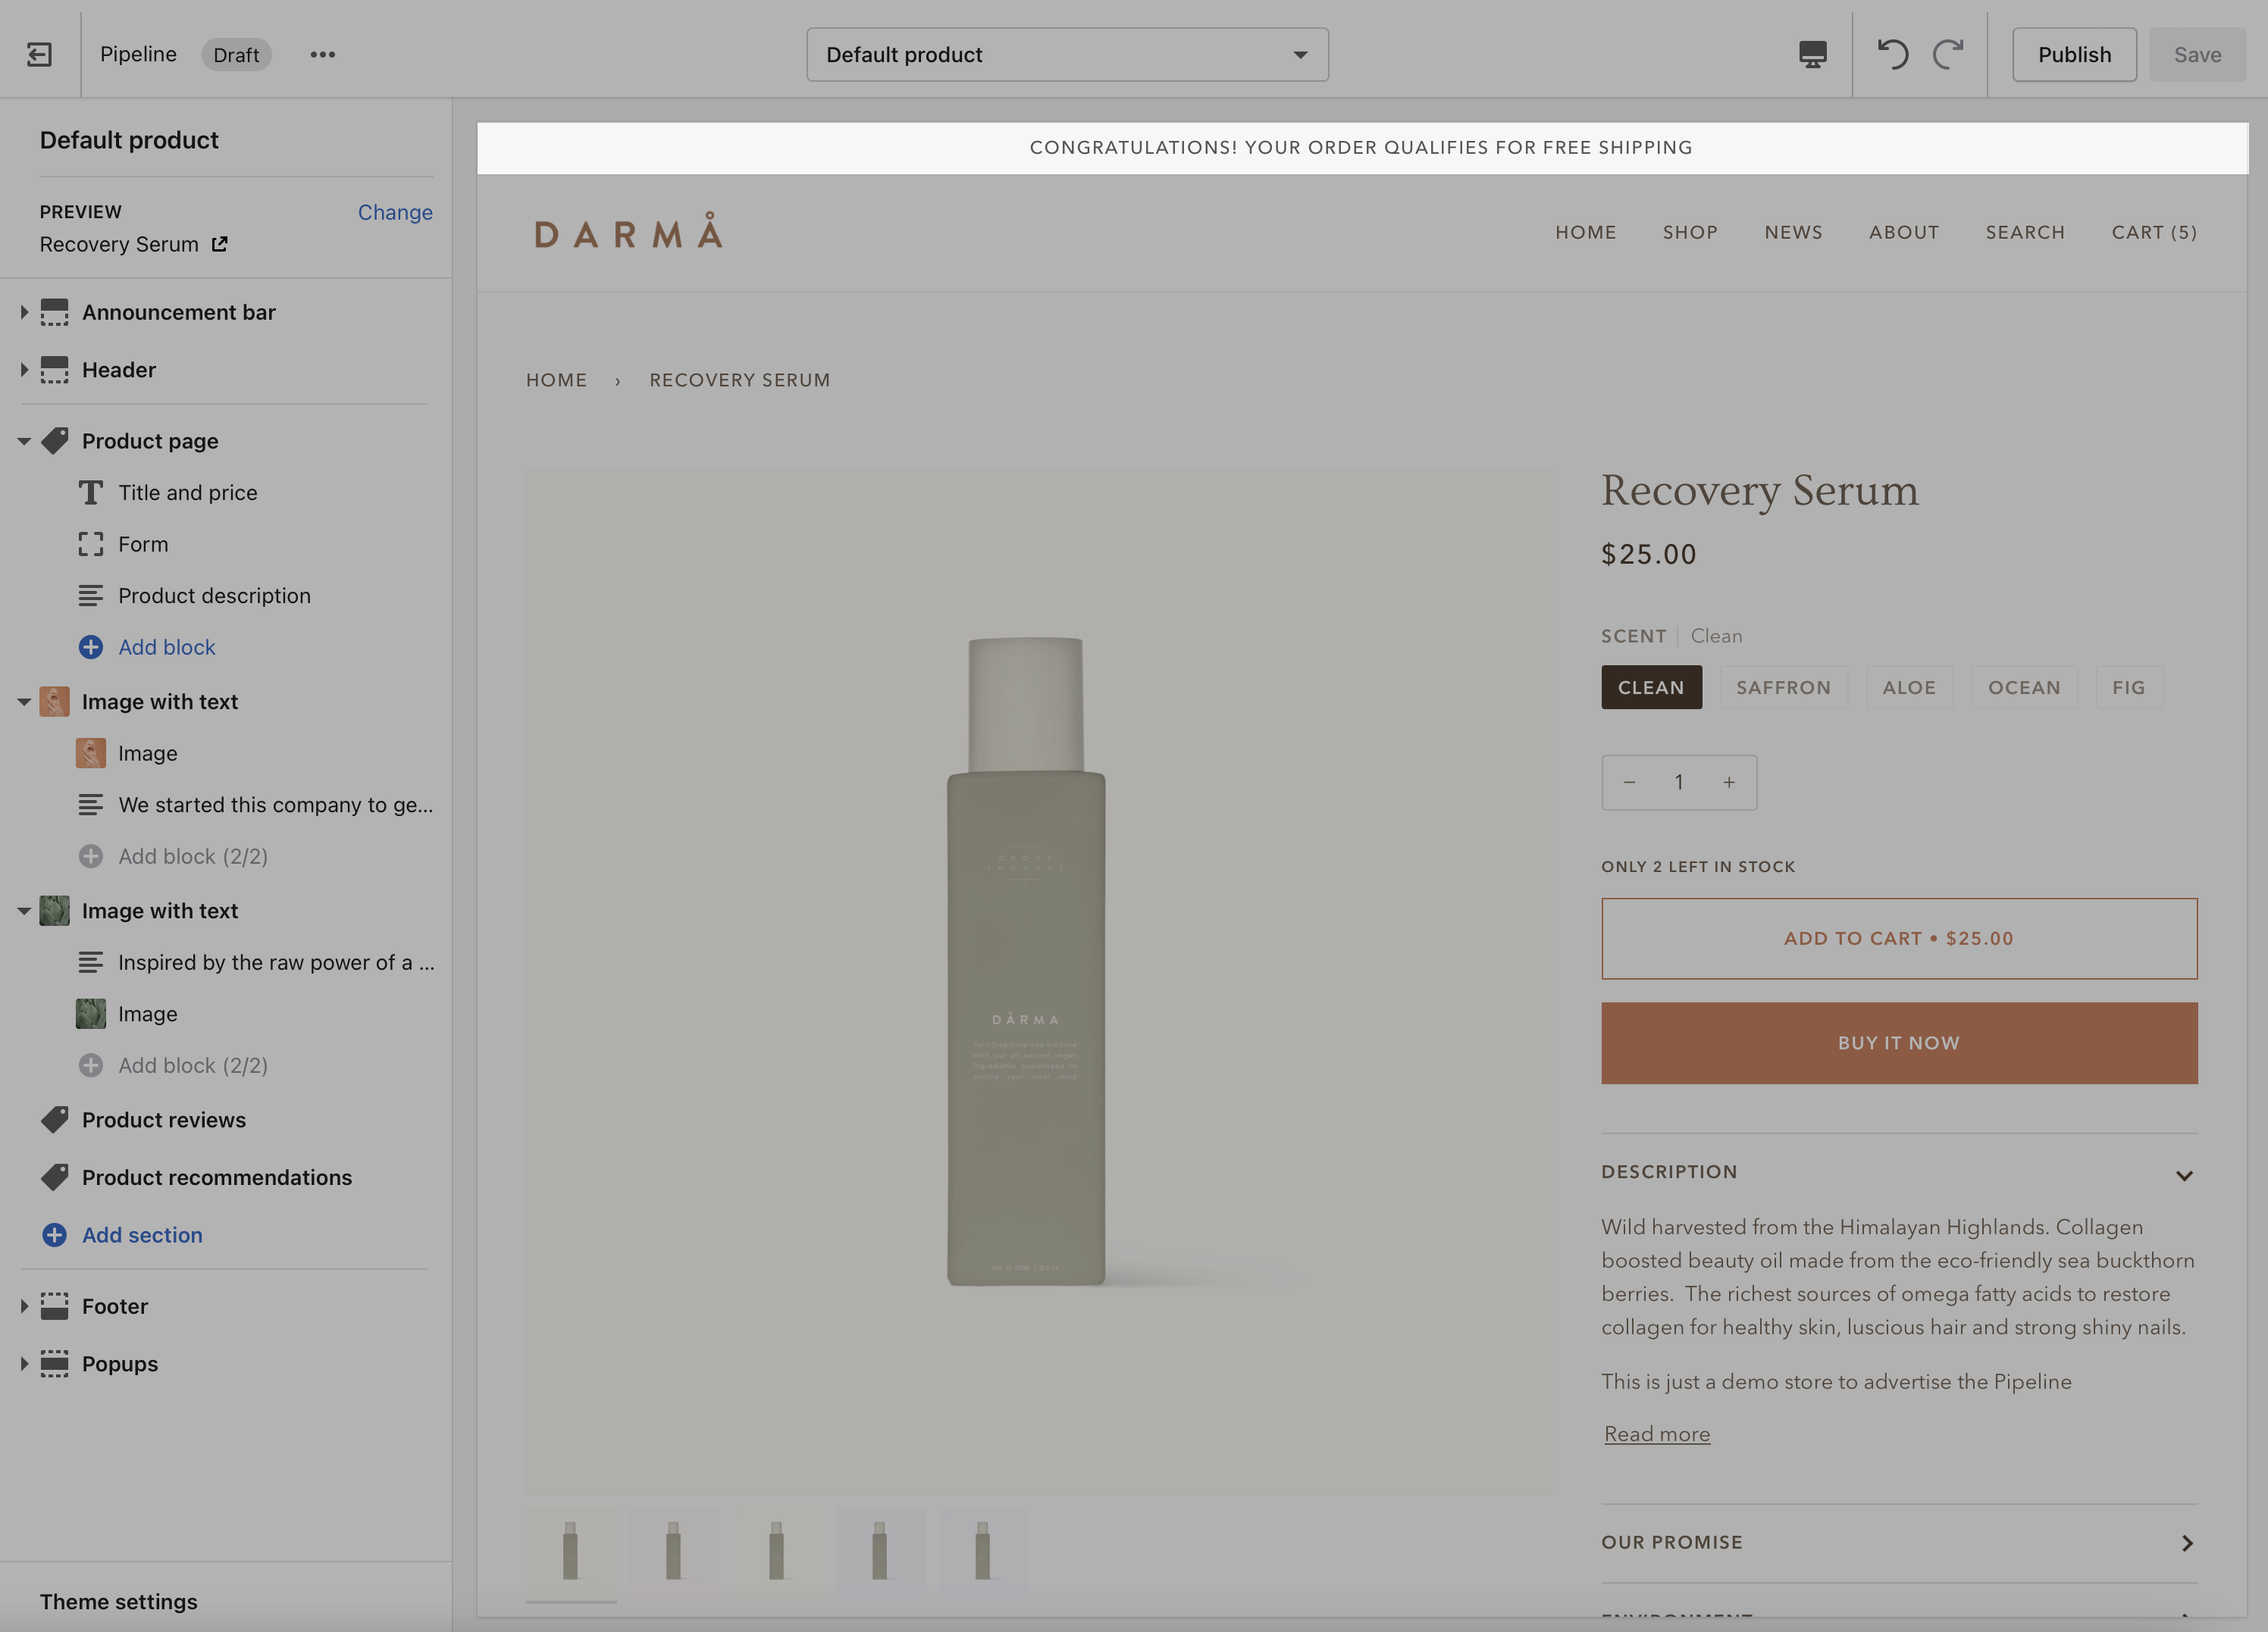Select the second product thumbnail image
This screenshot has width=2268, height=1632.
point(673,1550)
